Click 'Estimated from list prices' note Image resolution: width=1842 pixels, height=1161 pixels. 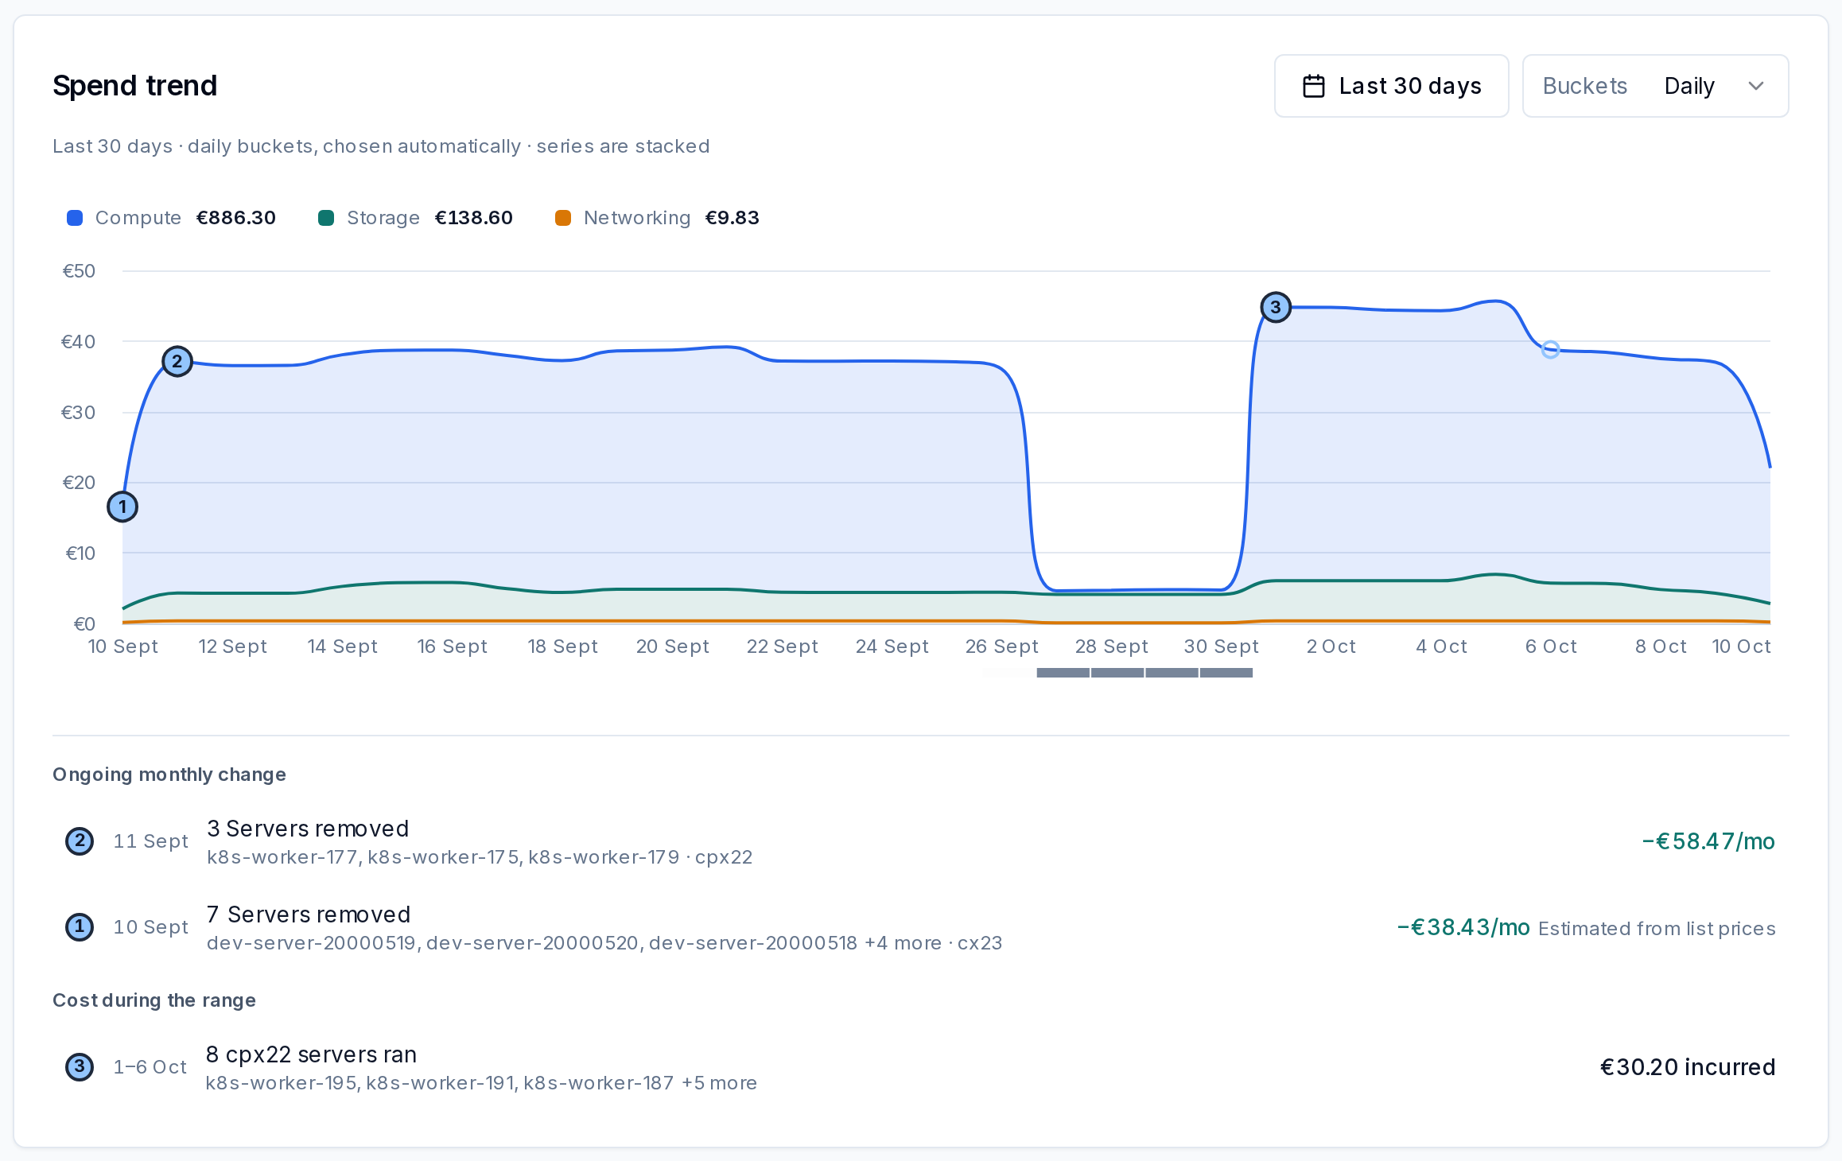click(x=1657, y=929)
